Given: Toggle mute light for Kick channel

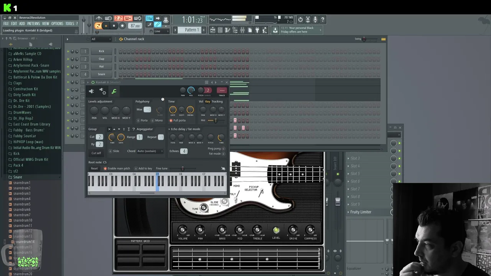Looking at the screenshot, I should click(68, 51).
